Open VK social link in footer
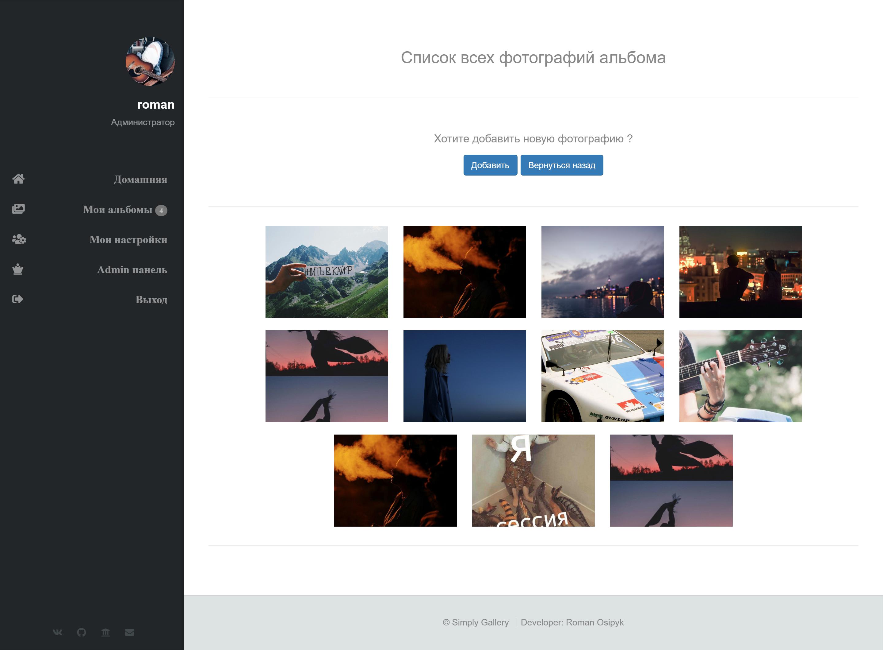 58,632
